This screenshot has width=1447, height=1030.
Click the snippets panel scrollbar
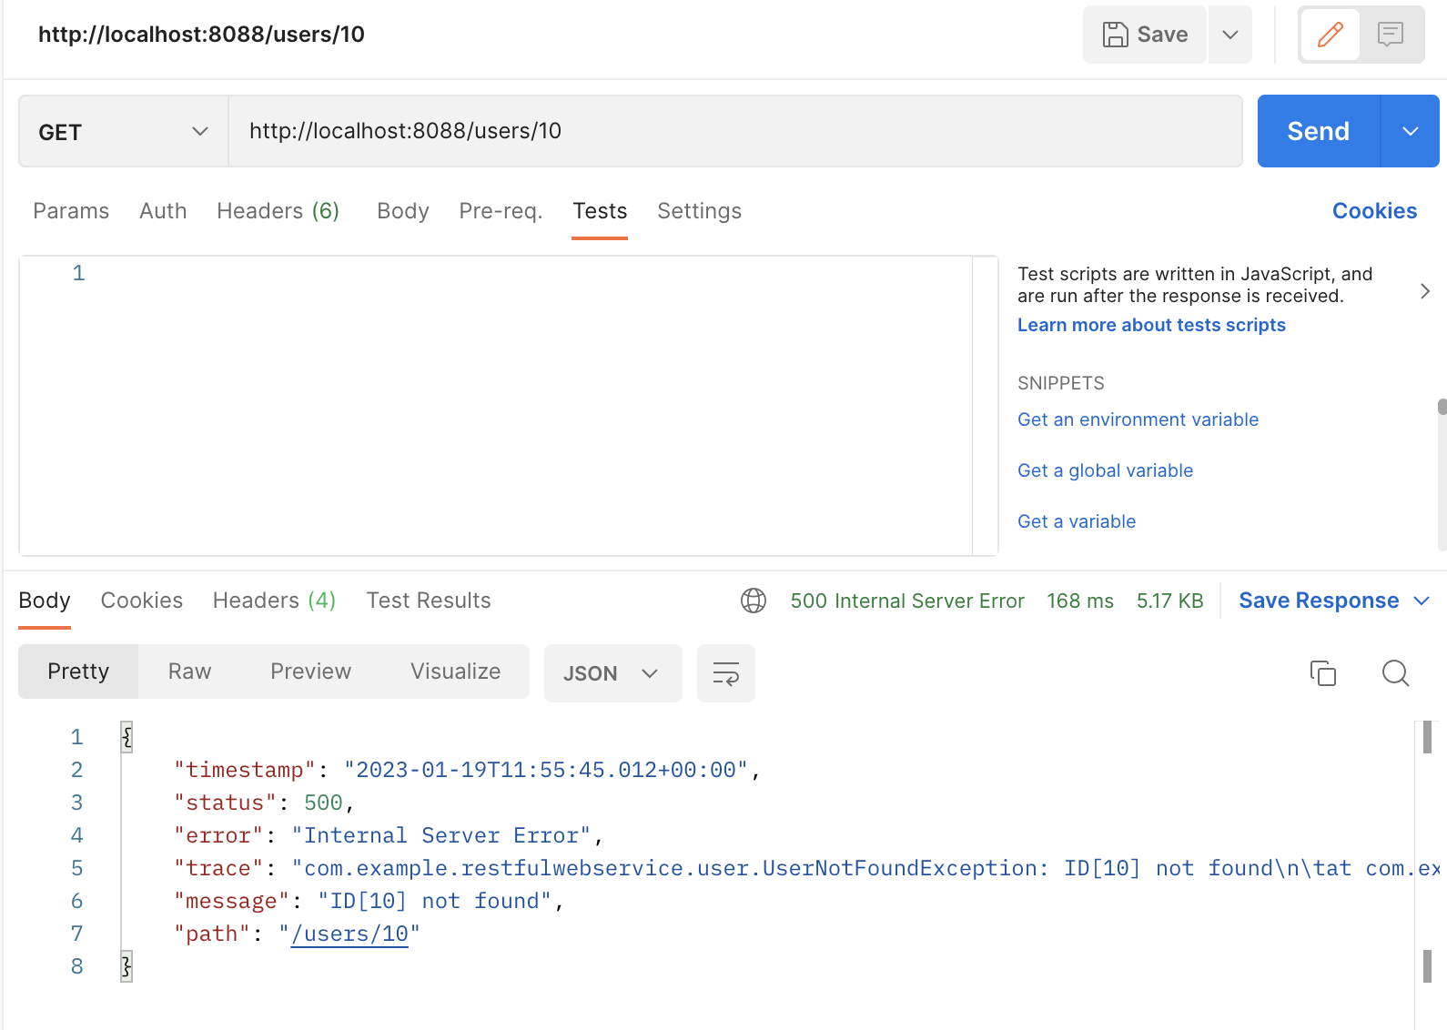click(x=1442, y=406)
